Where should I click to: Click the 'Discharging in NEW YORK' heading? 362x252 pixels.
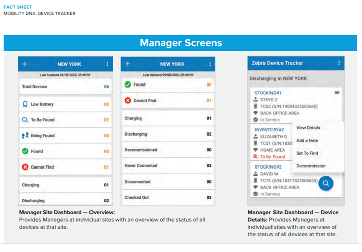tap(278, 78)
